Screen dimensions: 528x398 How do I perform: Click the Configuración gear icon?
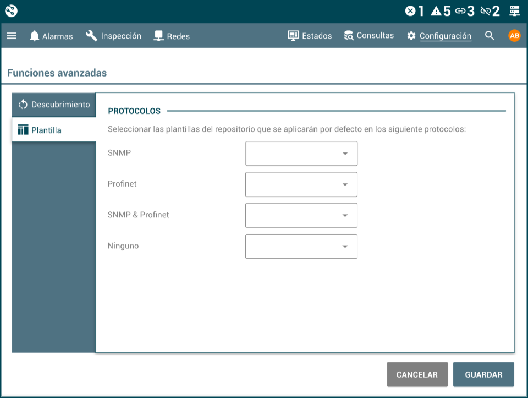(411, 36)
